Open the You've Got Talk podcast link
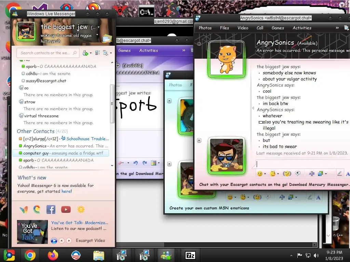350x262 pixels. pyautogui.click(x=80, y=222)
